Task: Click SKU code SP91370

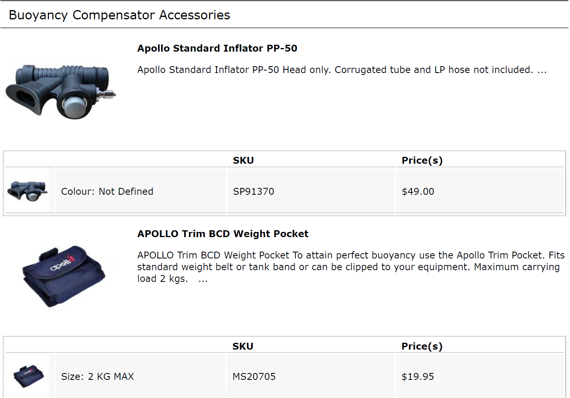Action: tap(254, 192)
